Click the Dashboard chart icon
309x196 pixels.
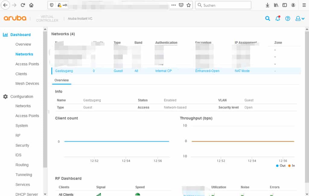[5, 35]
